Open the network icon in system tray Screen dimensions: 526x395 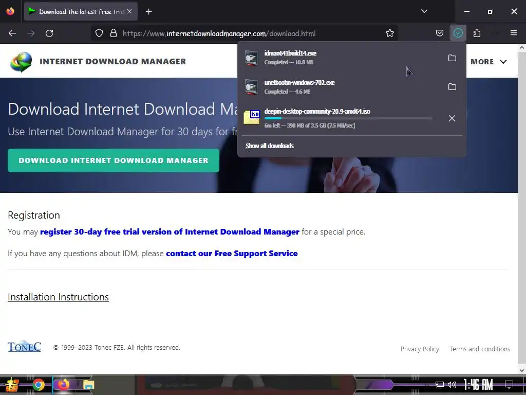[439, 385]
